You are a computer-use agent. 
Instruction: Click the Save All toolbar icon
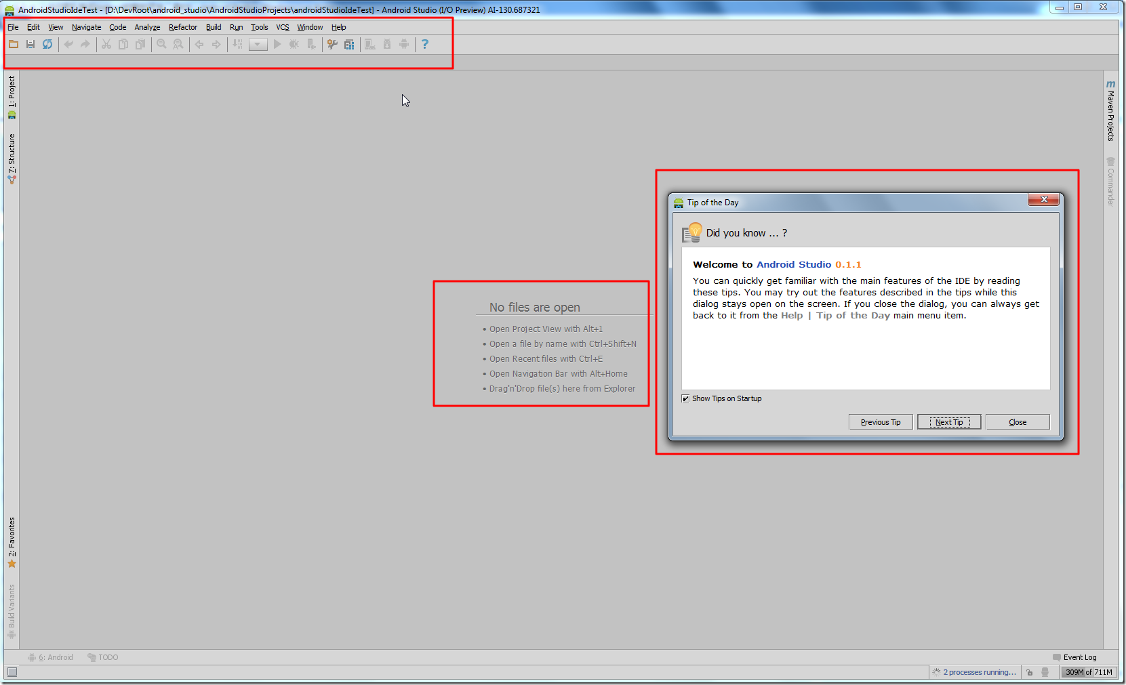tap(31, 44)
